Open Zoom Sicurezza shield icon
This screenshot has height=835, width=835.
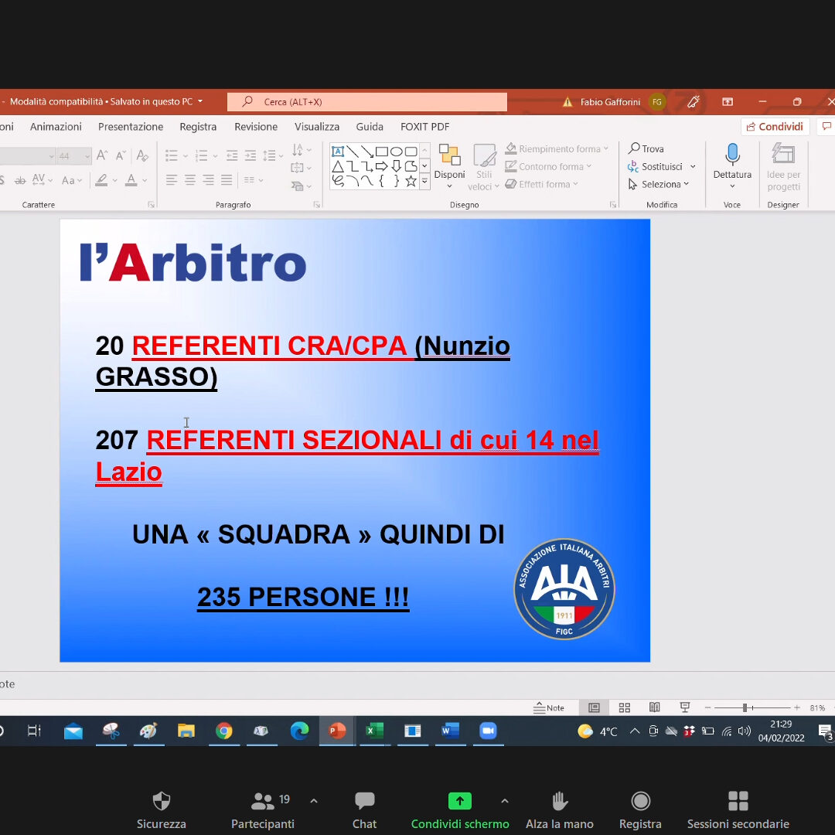(161, 801)
